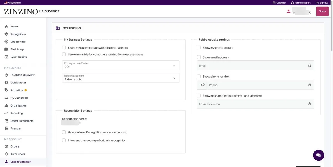Click the Event Tickets ticket icon
Image resolution: width=333 pixels, height=167 pixels.
pyautogui.click(x=6, y=57)
